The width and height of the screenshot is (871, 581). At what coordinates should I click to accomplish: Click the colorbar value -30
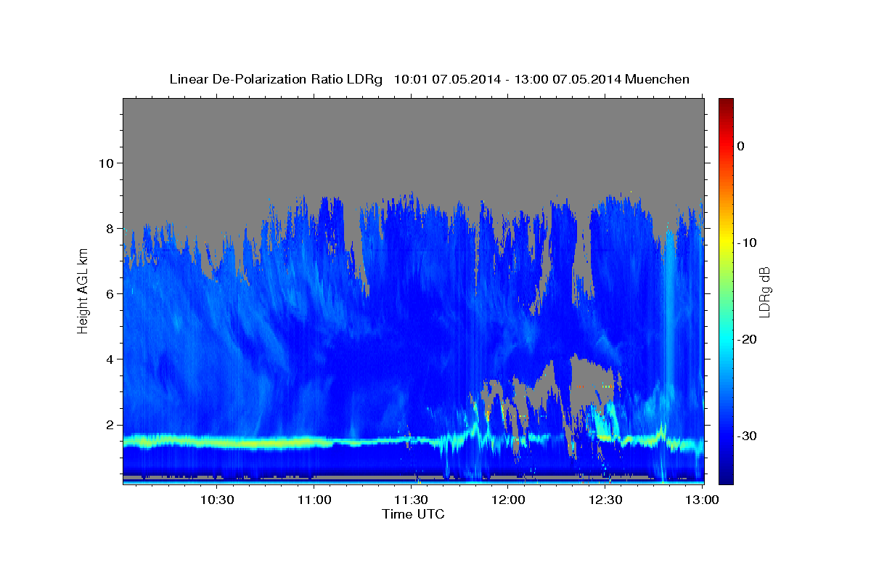coord(748,436)
